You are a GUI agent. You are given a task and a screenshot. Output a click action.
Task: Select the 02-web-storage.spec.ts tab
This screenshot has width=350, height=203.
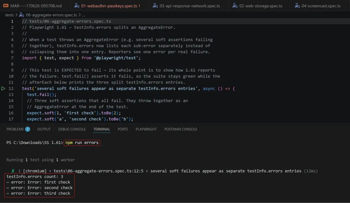tap(258, 6)
